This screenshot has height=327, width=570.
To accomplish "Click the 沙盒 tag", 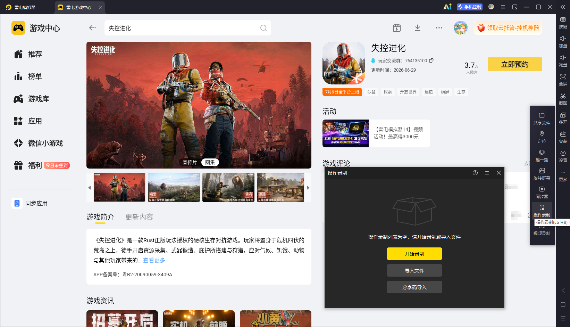I will pos(371,92).
